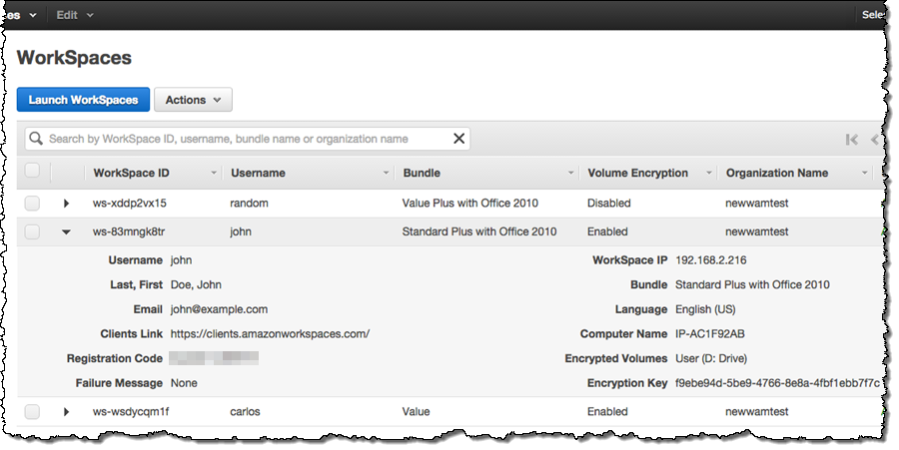
Task: Clear the search box with the X icon
Action: tap(459, 139)
